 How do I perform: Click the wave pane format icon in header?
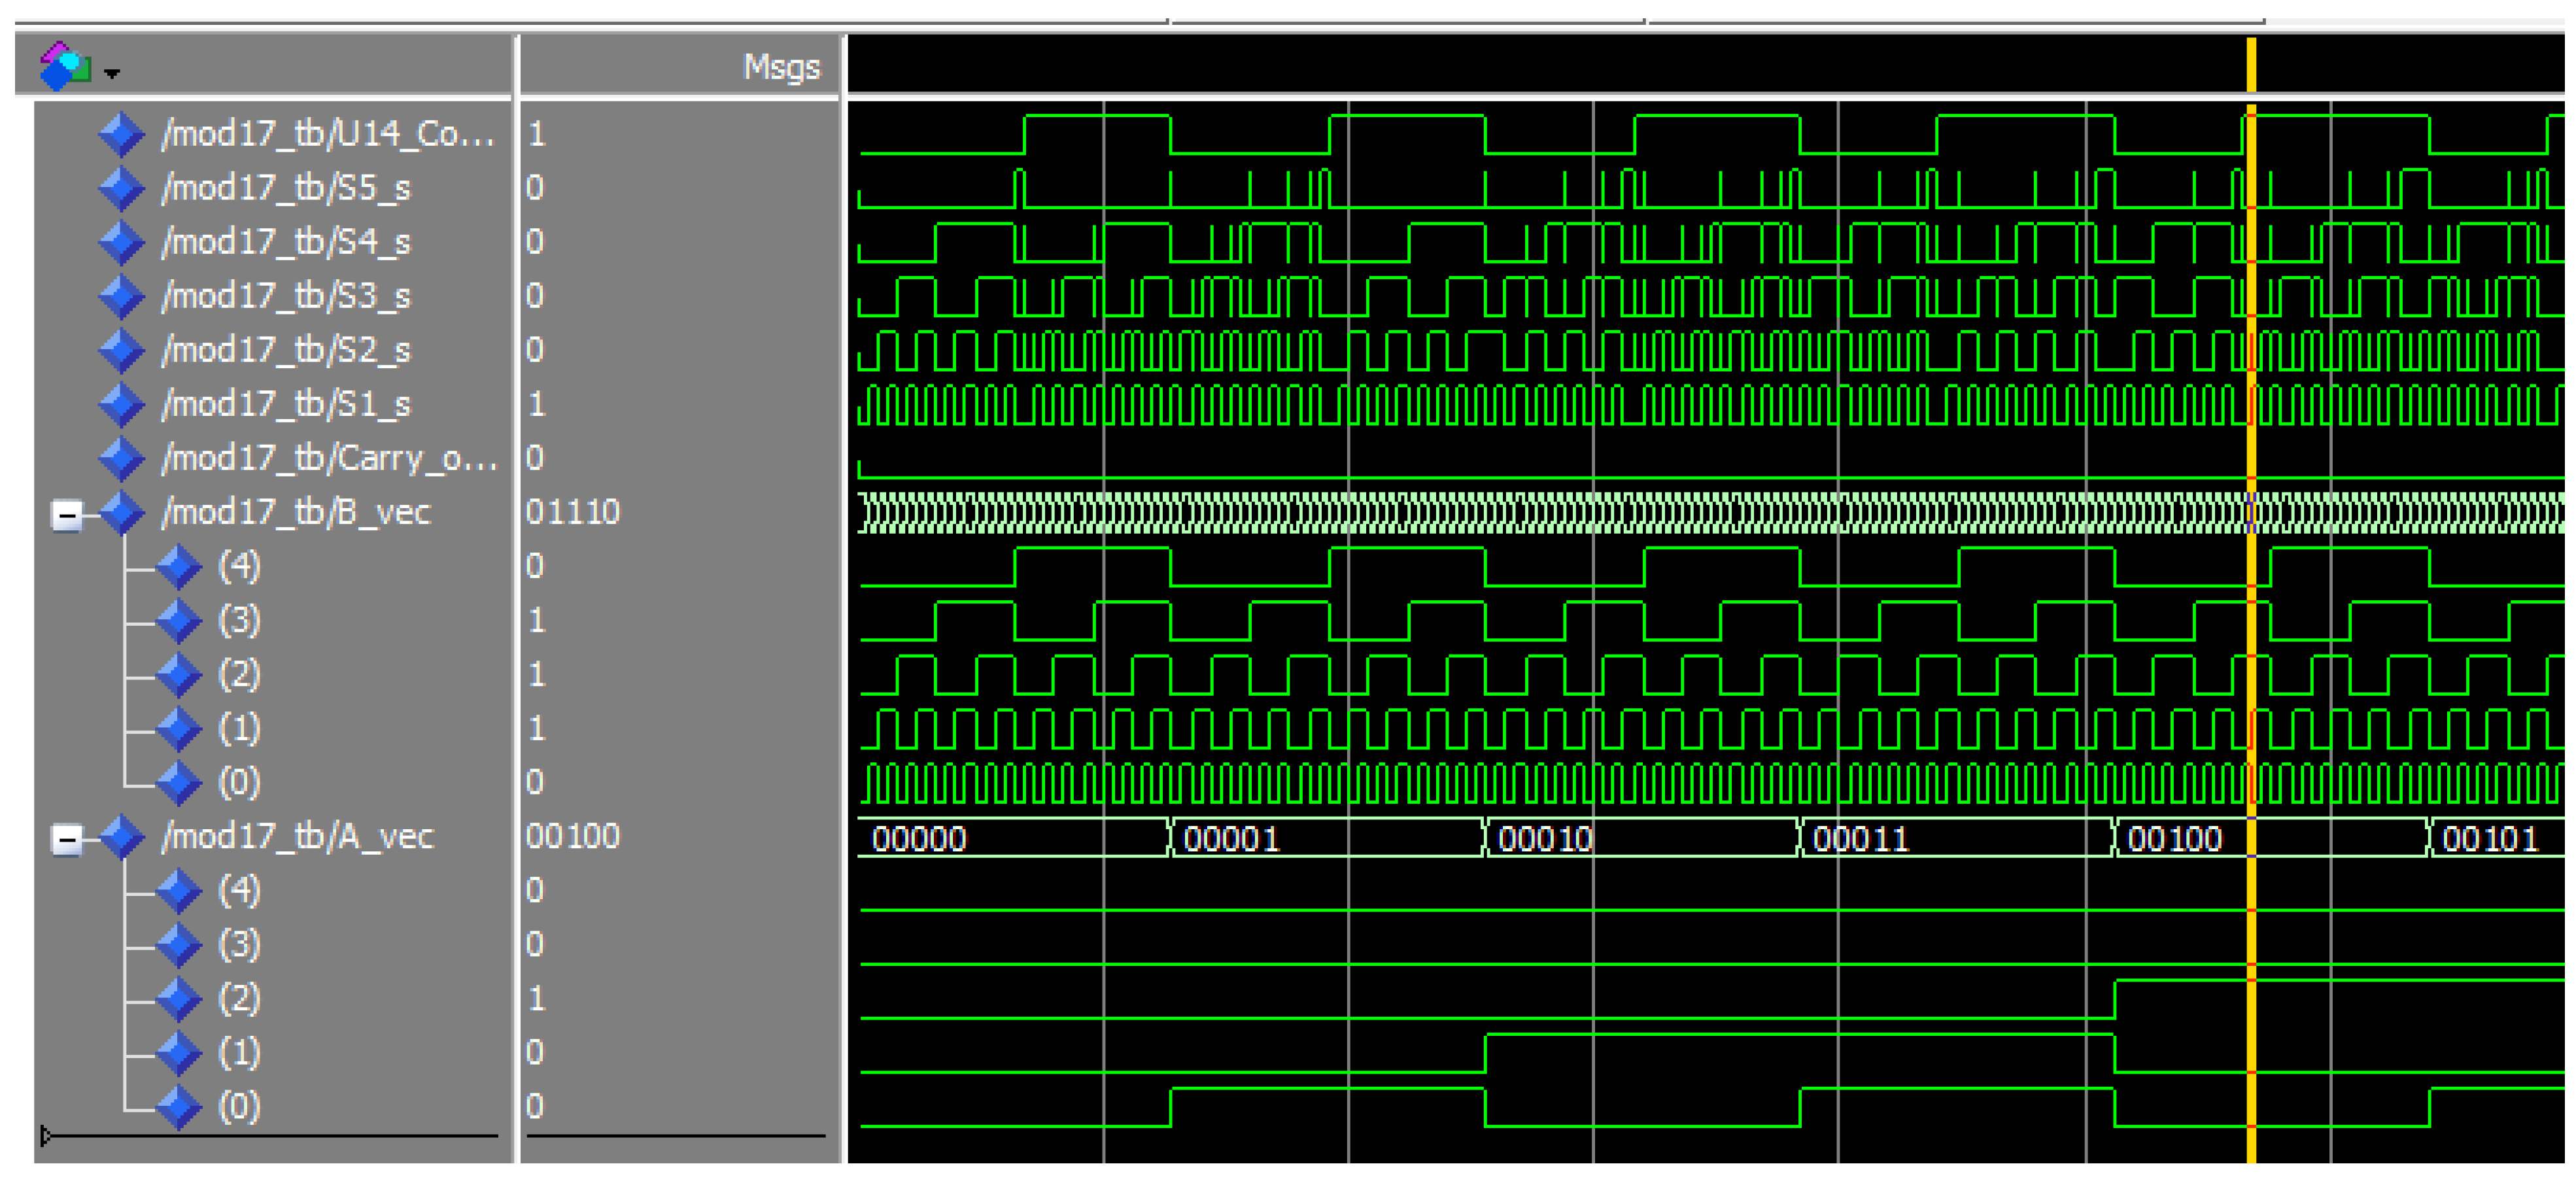[x=64, y=66]
